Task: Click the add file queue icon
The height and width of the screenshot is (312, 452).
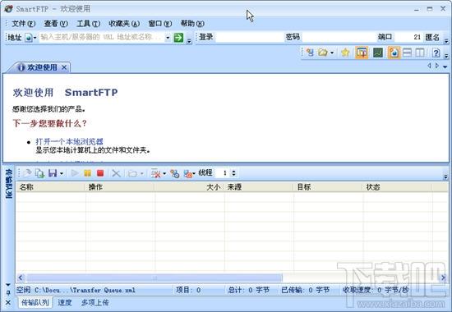Action: pos(27,173)
